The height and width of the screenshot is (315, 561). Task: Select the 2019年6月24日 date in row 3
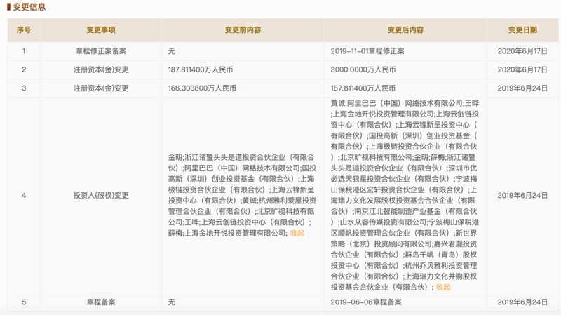(522, 88)
